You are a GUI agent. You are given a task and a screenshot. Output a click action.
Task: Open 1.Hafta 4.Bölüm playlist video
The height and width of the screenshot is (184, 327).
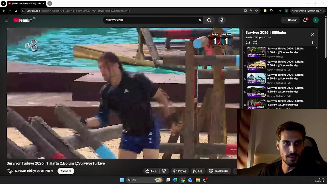click(x=280, y=103)
